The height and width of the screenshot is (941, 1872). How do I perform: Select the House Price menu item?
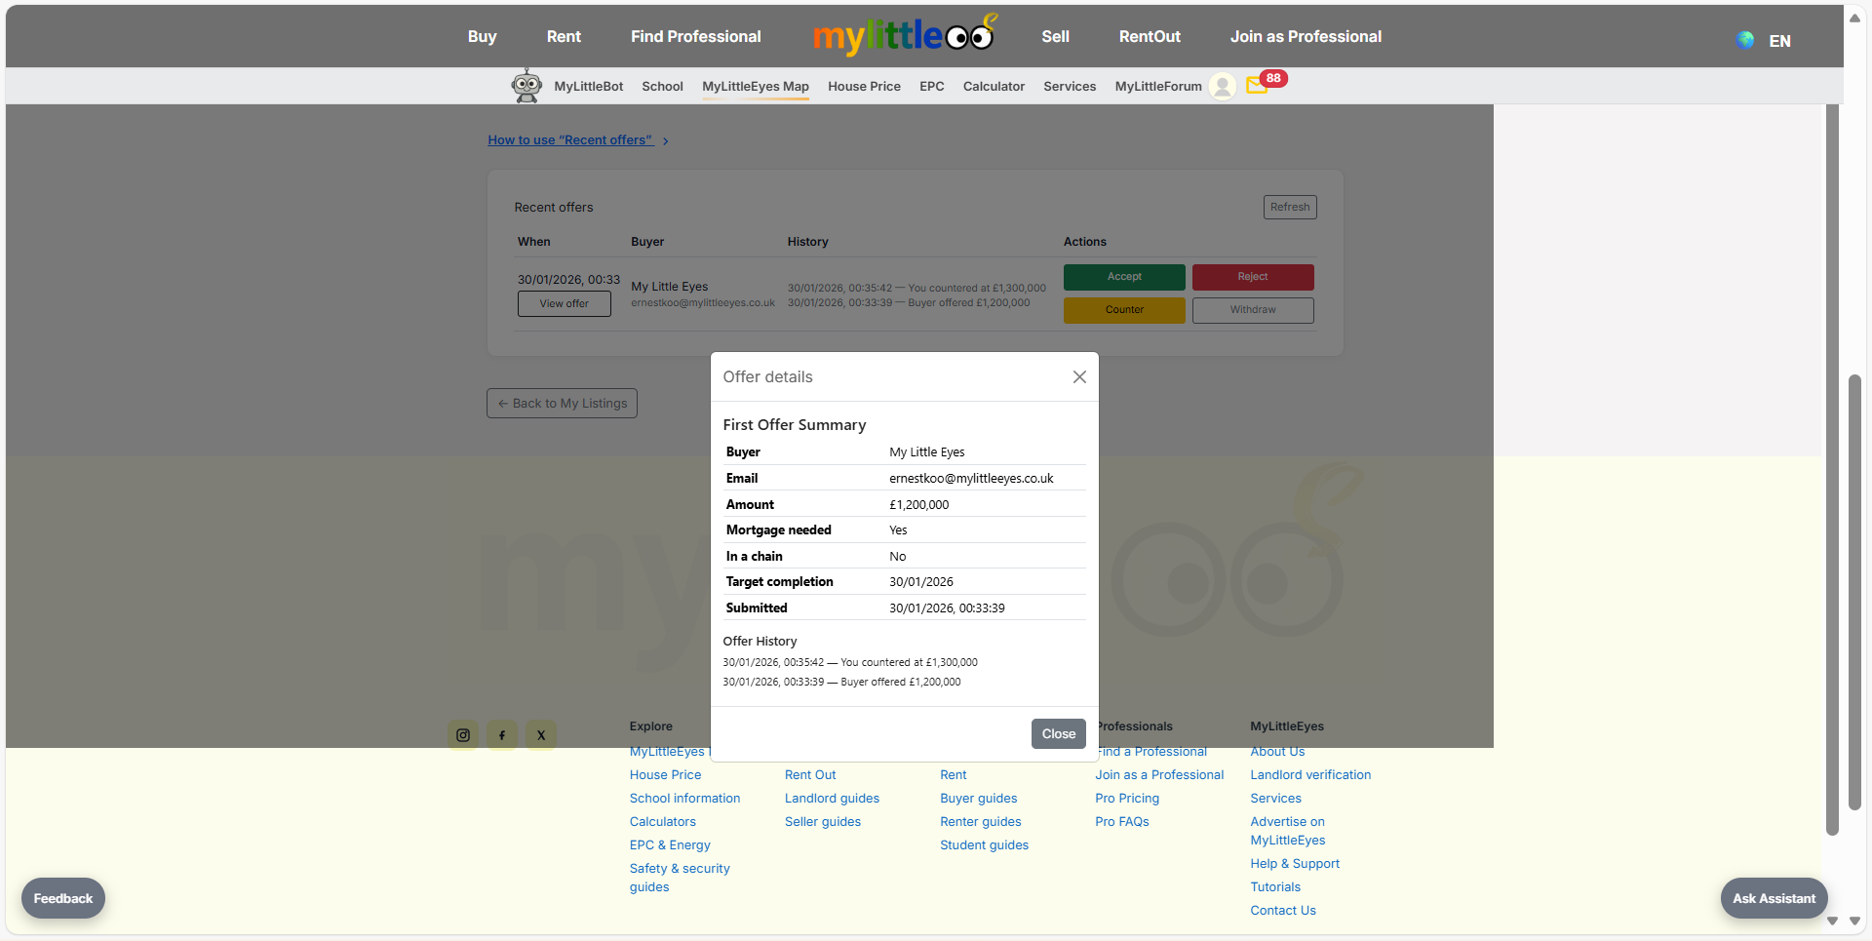click(x=864, y=87)
